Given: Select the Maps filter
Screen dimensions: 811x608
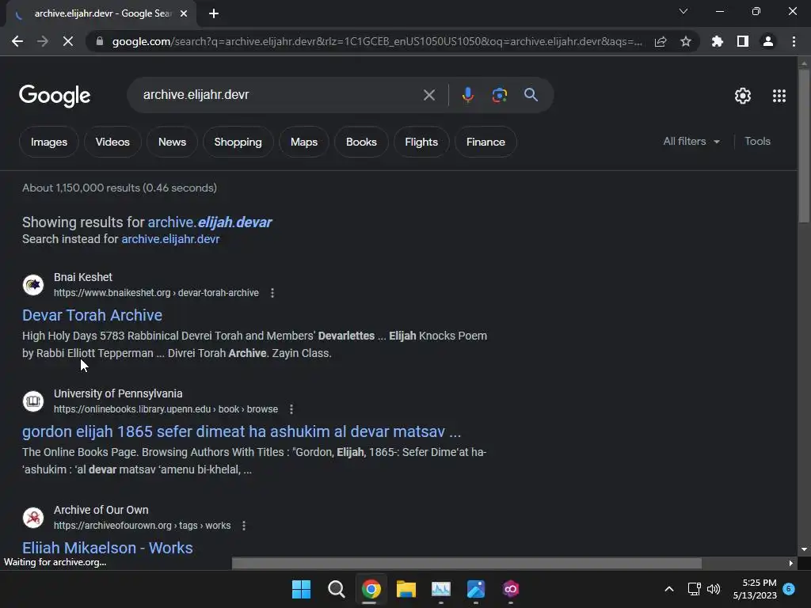Looking at the screenshot, I should tap(304, 142).
